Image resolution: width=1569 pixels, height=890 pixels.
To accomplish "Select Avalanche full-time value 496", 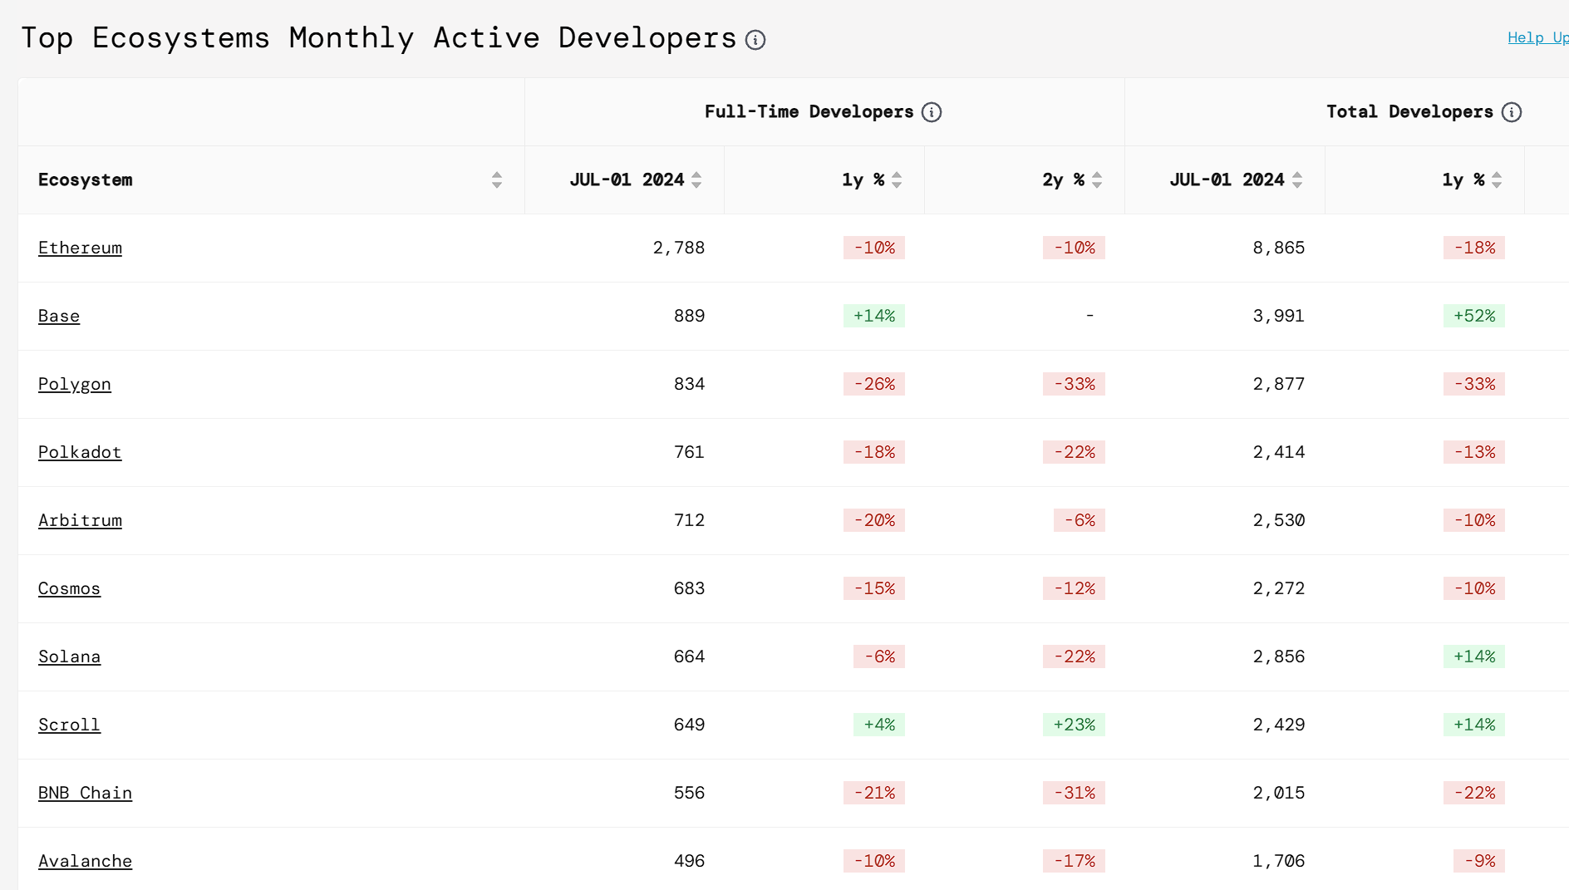I will [x=689, y=861].
